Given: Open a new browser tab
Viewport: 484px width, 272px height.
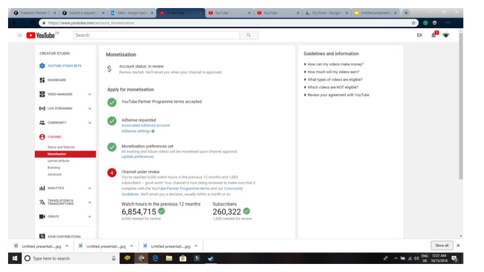Looking at the screenshot, I should (x=406, y=13).
